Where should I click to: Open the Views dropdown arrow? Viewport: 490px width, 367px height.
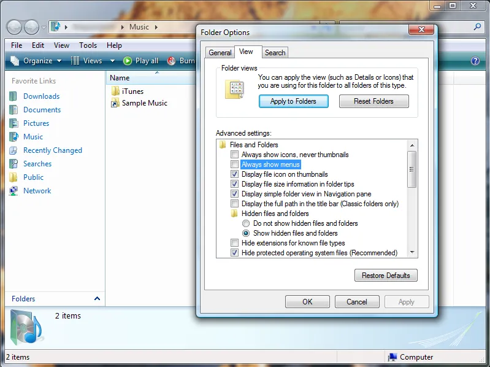tap(112, 61)
